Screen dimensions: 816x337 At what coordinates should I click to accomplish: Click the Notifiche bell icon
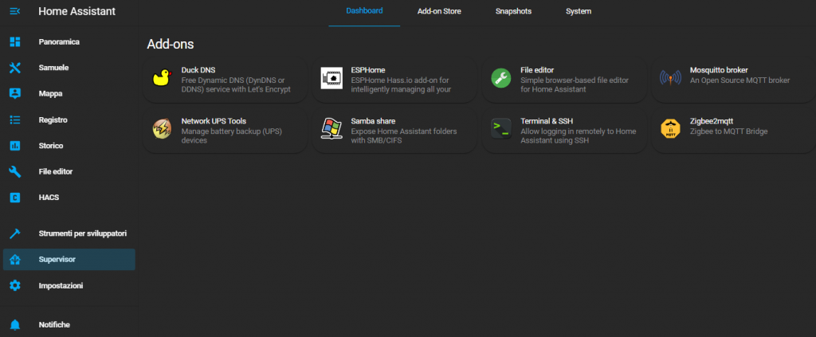(x=14, y=324)
